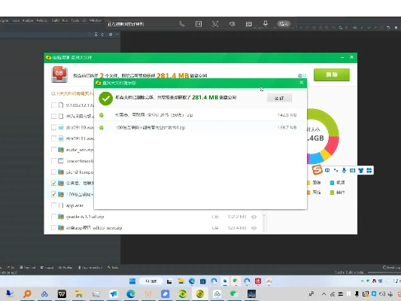The height and width of the screenshot is (301, 401).
Task: Select the gradle-6.1.1-all.zip file name
Action: tap(85, 217)
